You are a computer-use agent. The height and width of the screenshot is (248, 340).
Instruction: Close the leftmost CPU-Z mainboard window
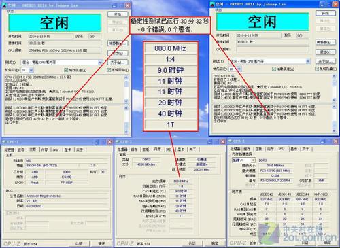click(109, 142)
